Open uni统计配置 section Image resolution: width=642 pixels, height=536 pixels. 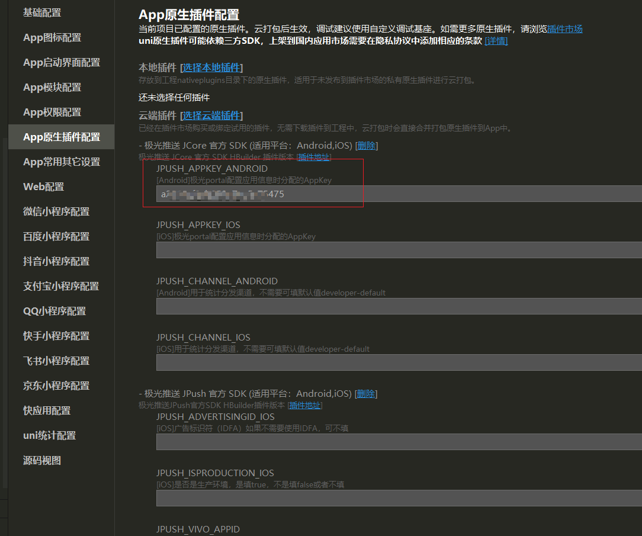point(50,435)
